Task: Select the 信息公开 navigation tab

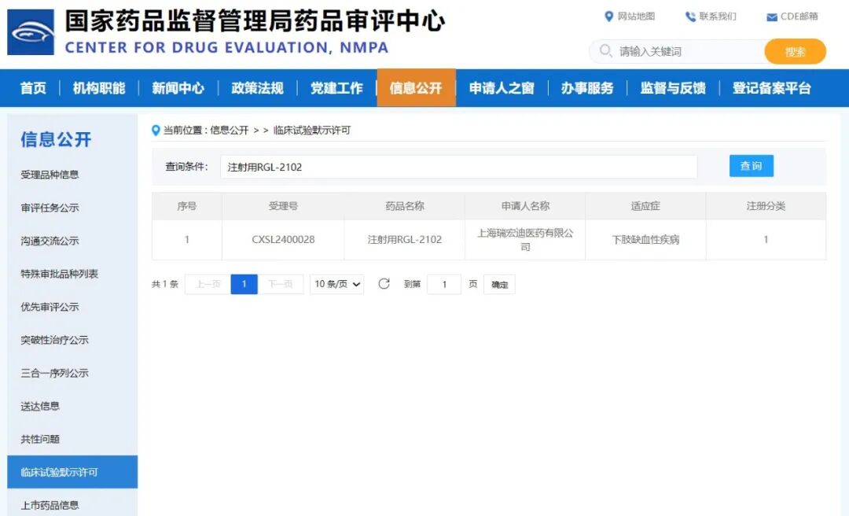Action: 416,88
